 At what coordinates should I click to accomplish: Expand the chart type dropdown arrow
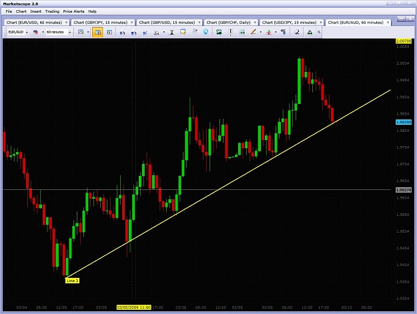pyautogui.click(x=88, y=32)
